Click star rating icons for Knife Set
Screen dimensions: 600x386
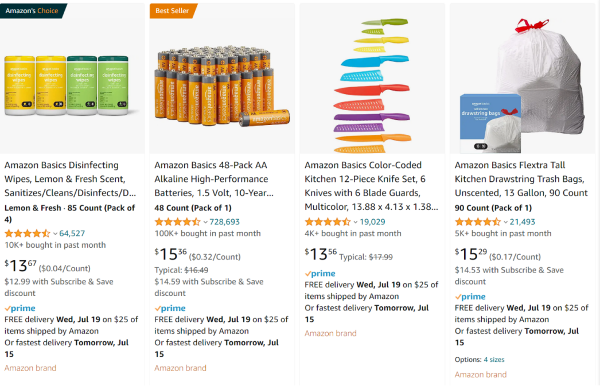pos(328,222)
